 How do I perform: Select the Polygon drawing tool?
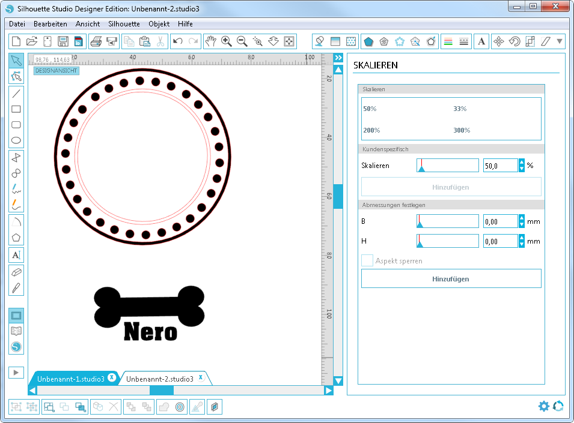point(16,237)
